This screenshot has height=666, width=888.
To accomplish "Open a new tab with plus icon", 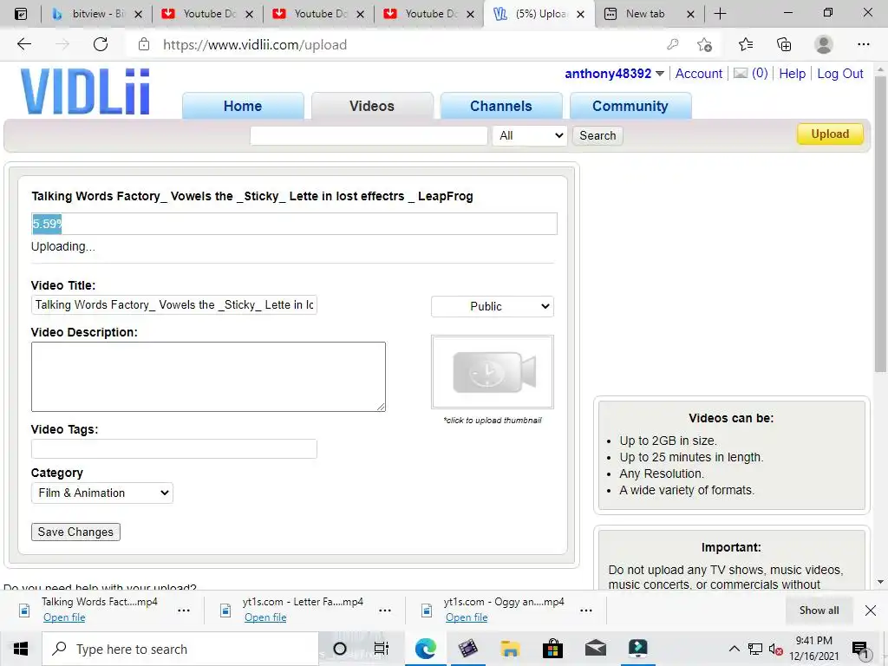I will (720, 14).
